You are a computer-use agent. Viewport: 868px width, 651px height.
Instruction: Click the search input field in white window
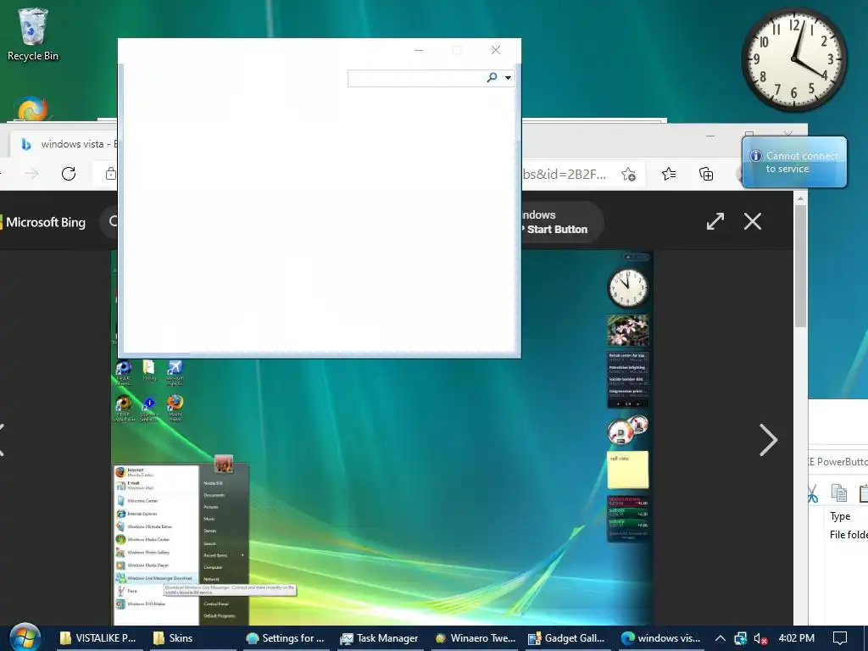coord(416,78)
